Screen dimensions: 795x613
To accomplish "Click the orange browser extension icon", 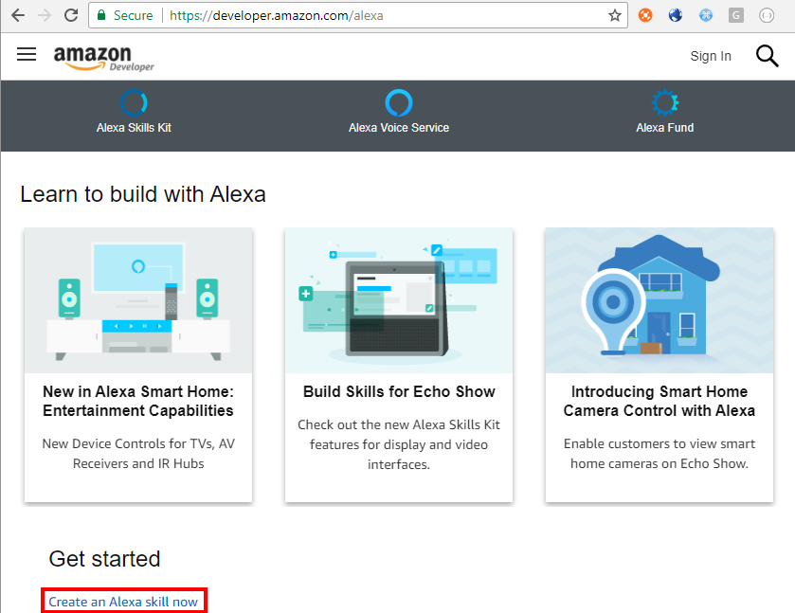I will point(645,16).
